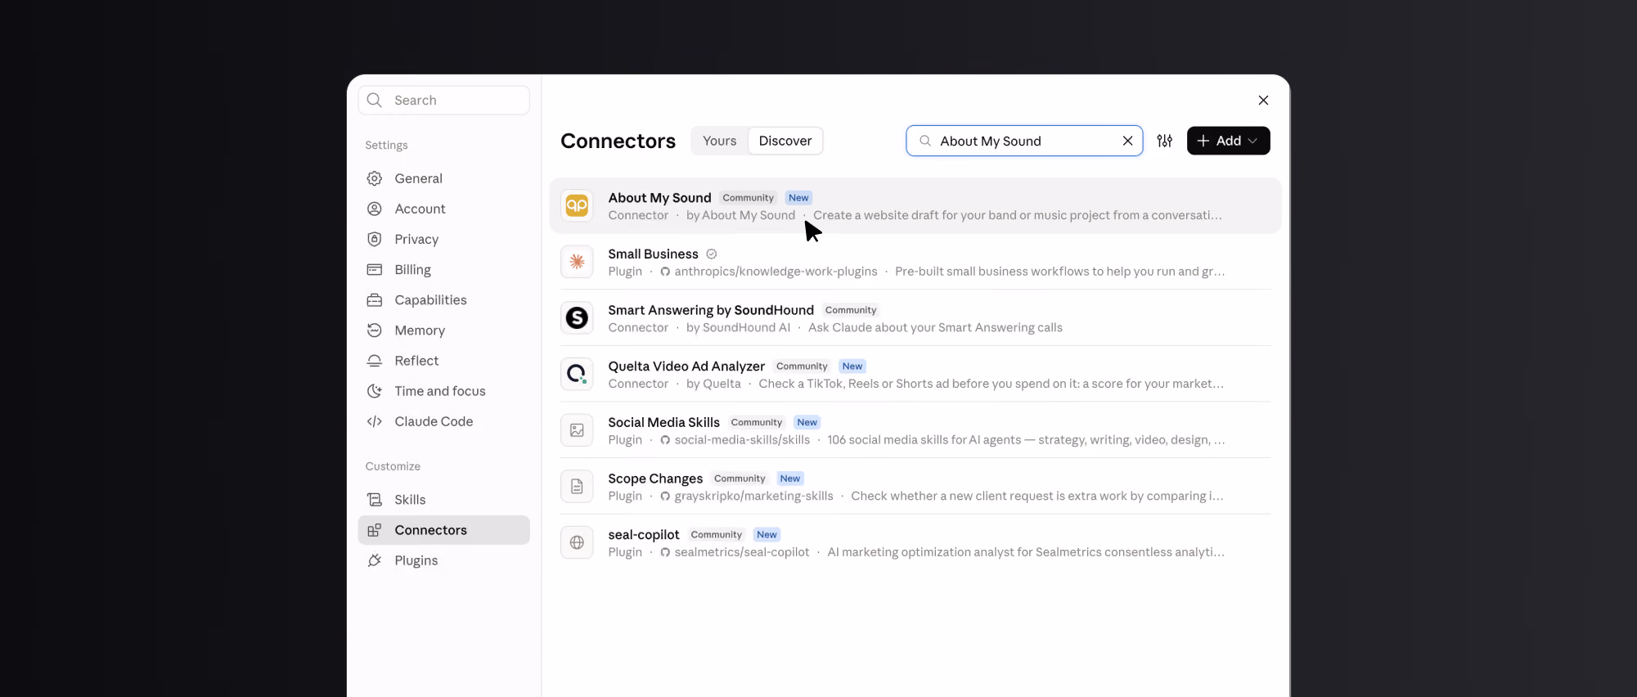Open the Scope Changes plugin title
This screenshot has width=1637, height=697.
[x=655, y=479]
